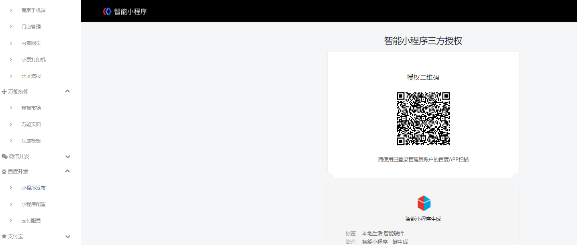Click the chevron arrow before 小票打印机

pyautogui.click(x=11, y=59)
